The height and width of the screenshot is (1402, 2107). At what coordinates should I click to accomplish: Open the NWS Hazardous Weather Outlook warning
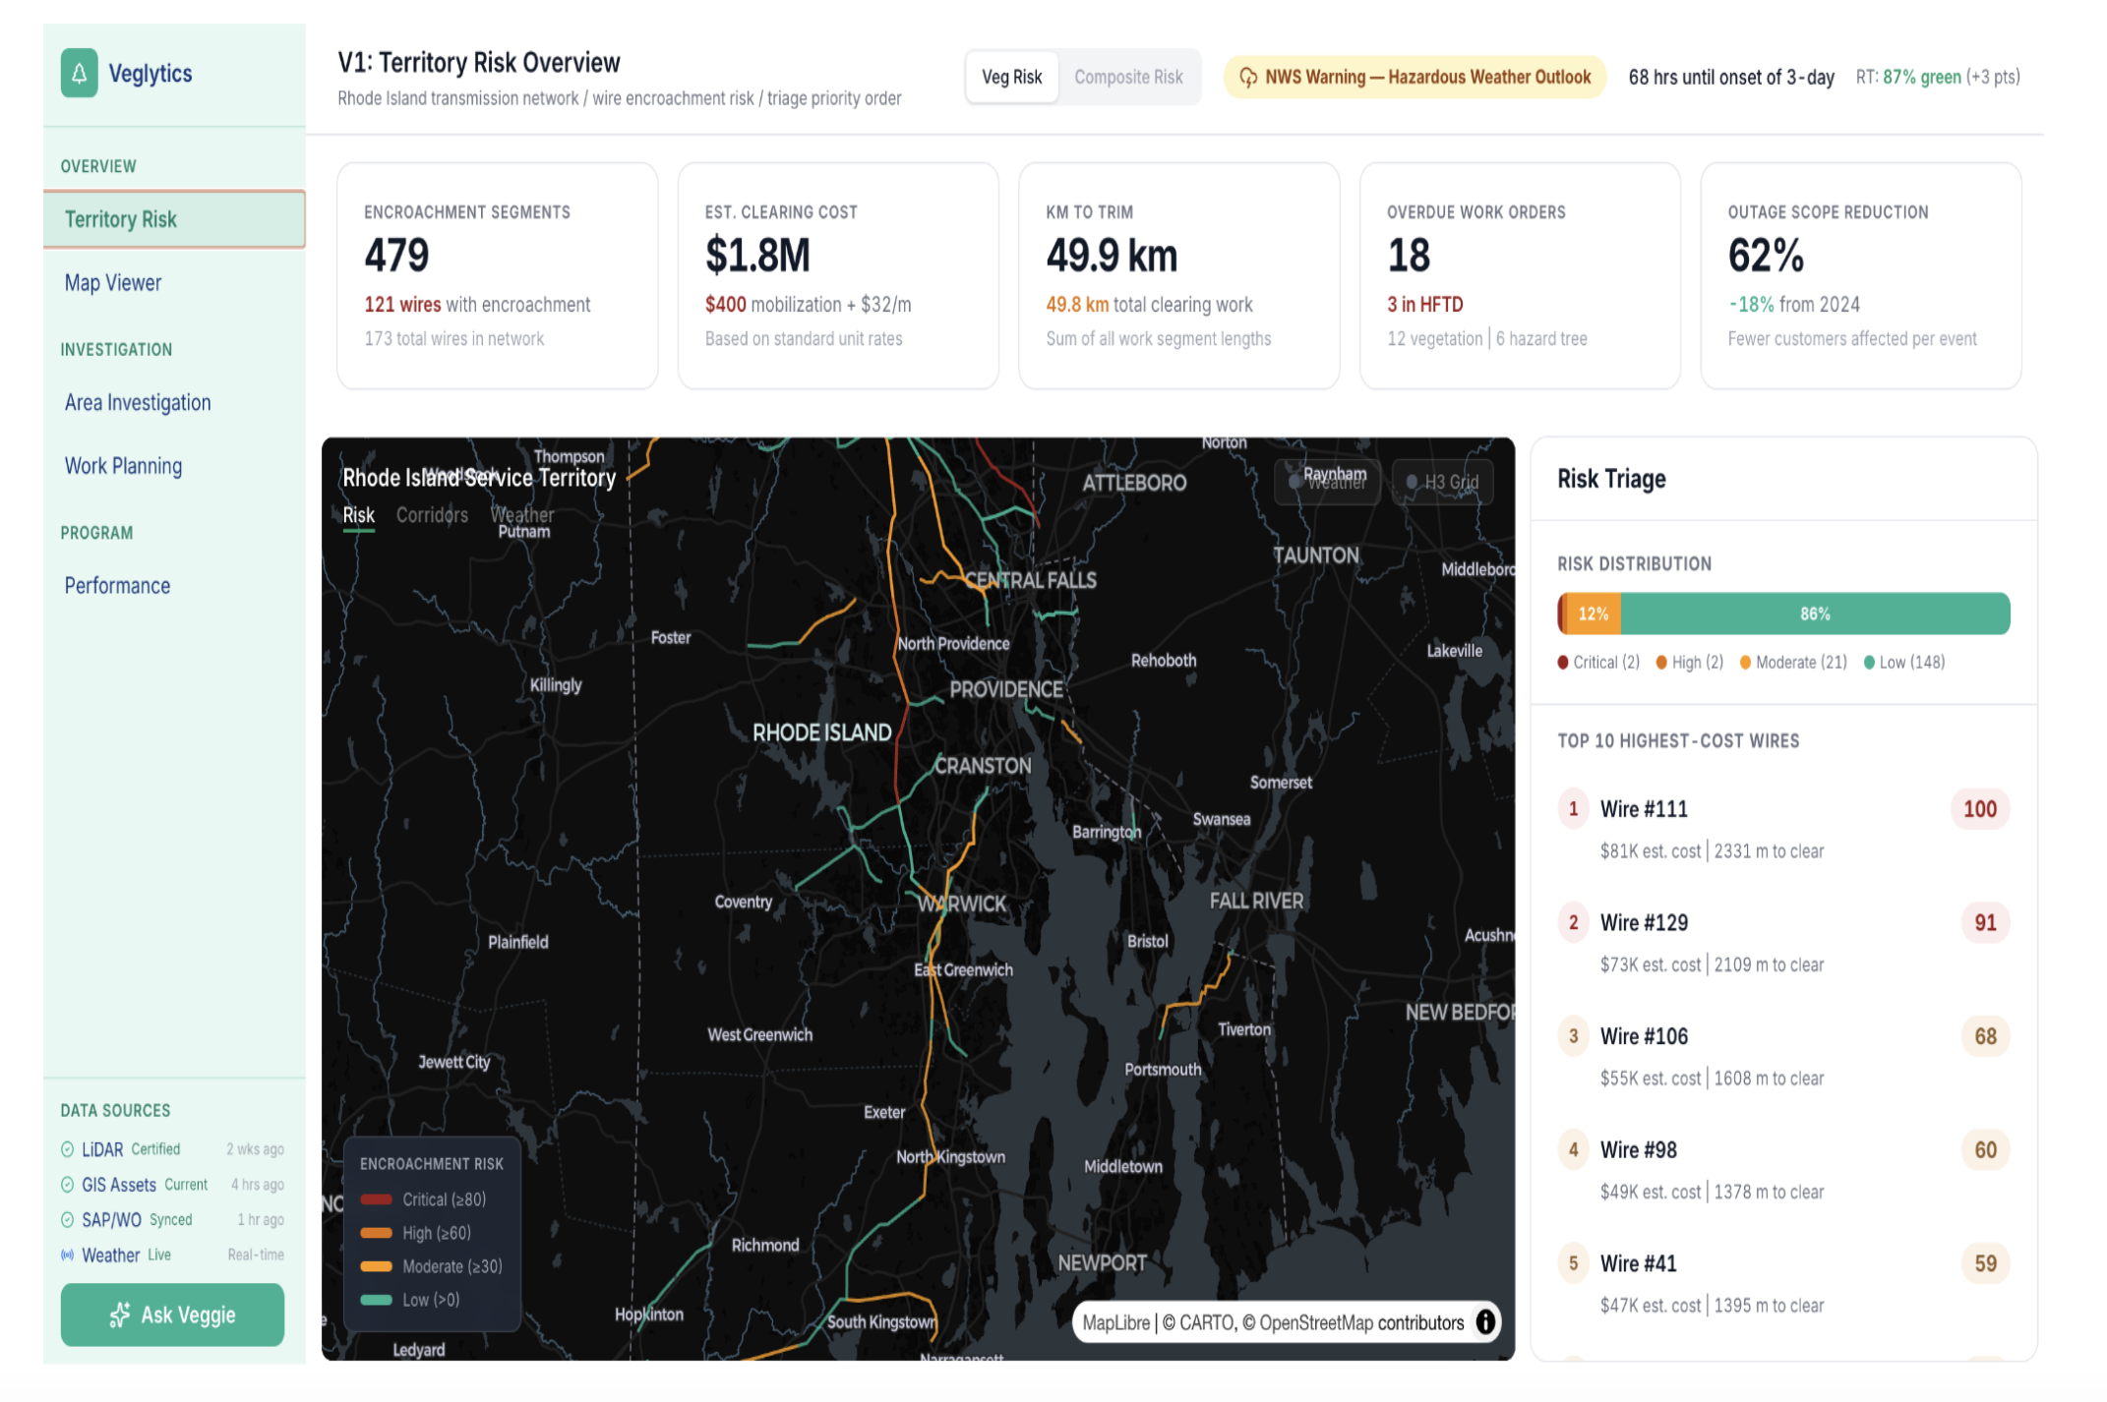tap(1415, 77)
